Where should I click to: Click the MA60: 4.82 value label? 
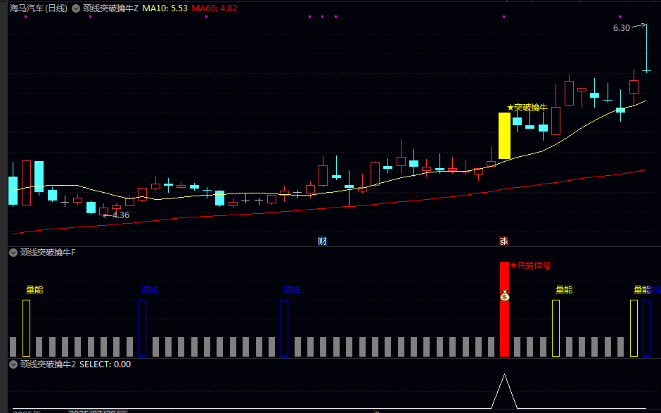[214, 8]
